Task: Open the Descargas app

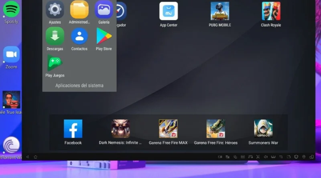Action: 55,36
